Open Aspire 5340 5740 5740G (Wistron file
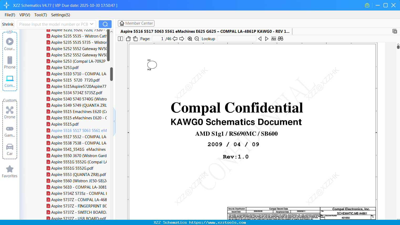Screen dimensions: 400x225 [x=76, y=99]
